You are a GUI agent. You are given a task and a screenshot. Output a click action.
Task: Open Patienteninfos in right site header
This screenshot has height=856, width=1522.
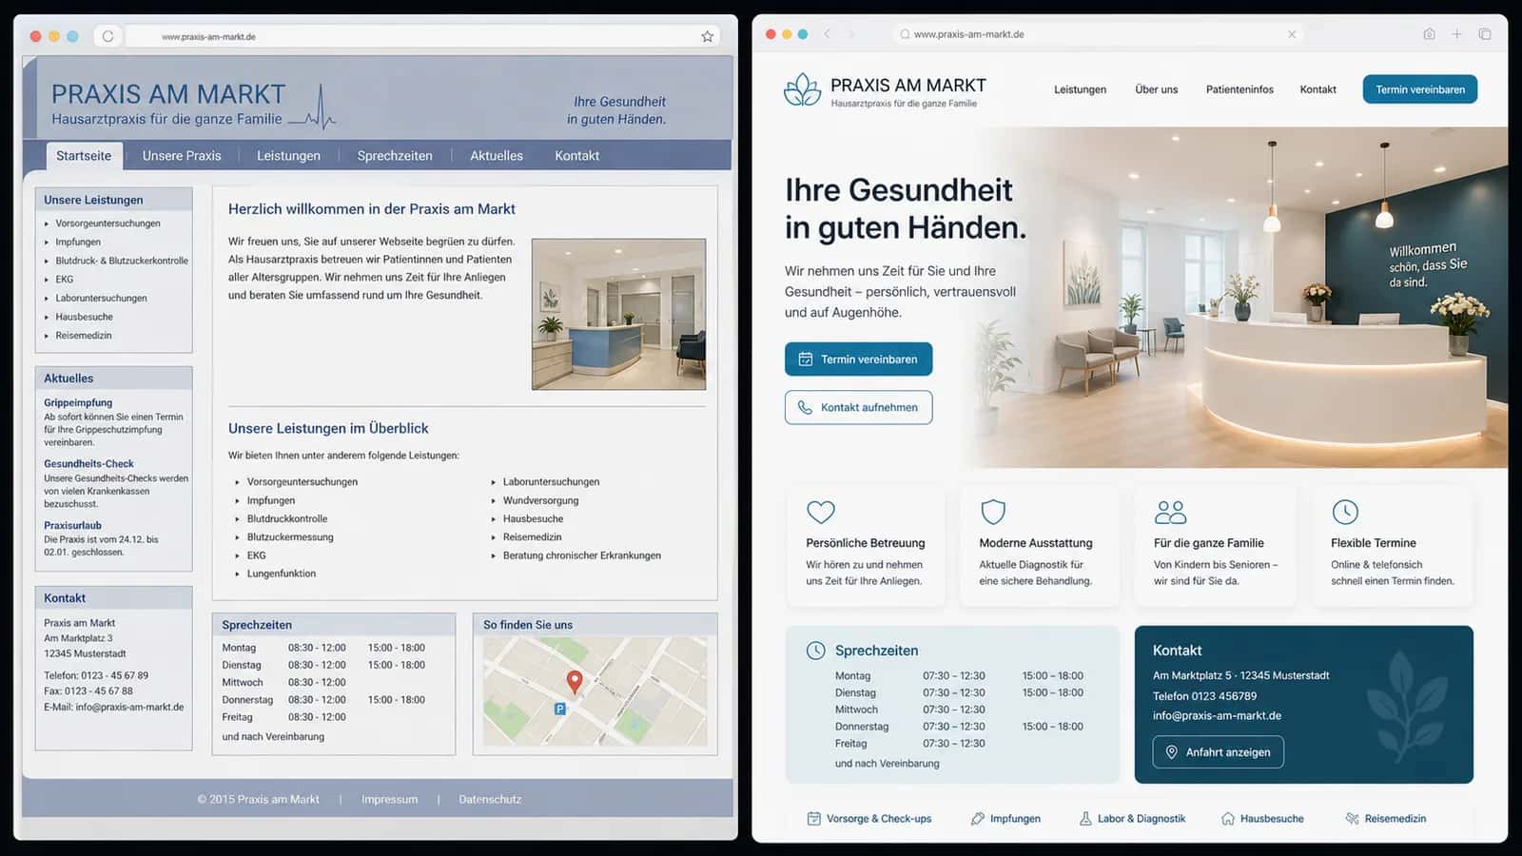1239,89
